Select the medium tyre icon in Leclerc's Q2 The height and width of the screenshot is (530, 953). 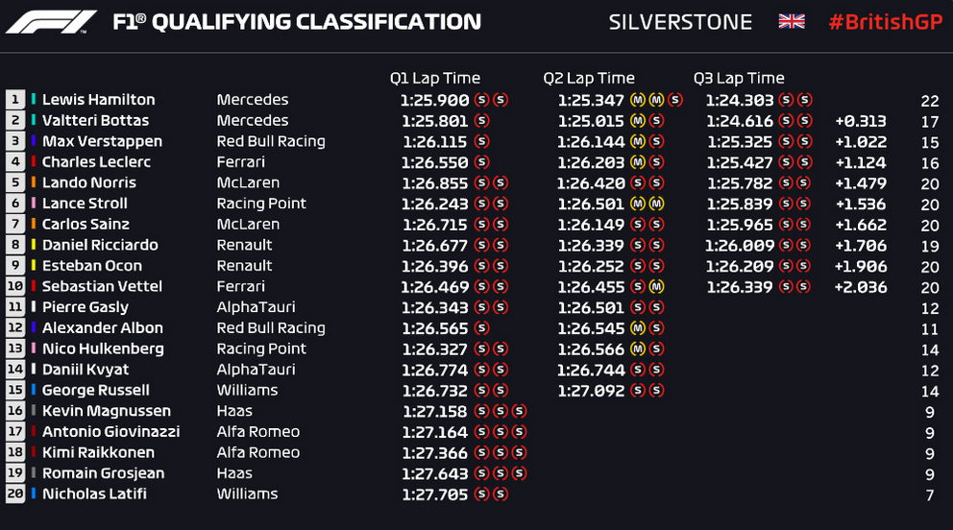pos(637,162)
